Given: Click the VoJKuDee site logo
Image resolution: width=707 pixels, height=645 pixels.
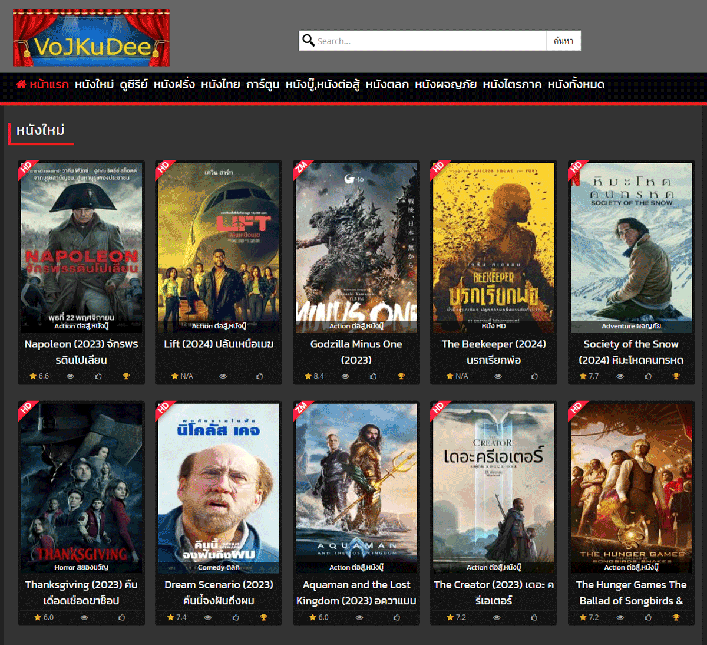Looking at the screenshot, I should point(91,38).
